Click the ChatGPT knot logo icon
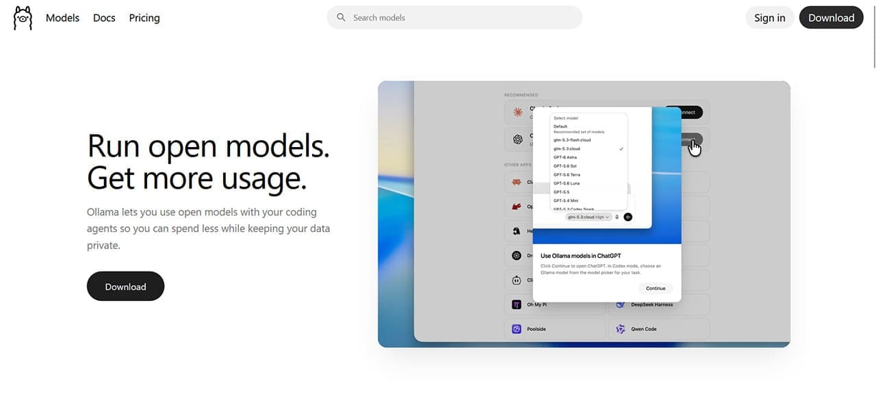 click(518, 140)
